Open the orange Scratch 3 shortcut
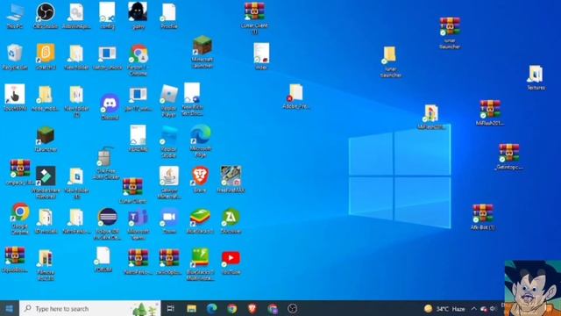 pos(46,56)
